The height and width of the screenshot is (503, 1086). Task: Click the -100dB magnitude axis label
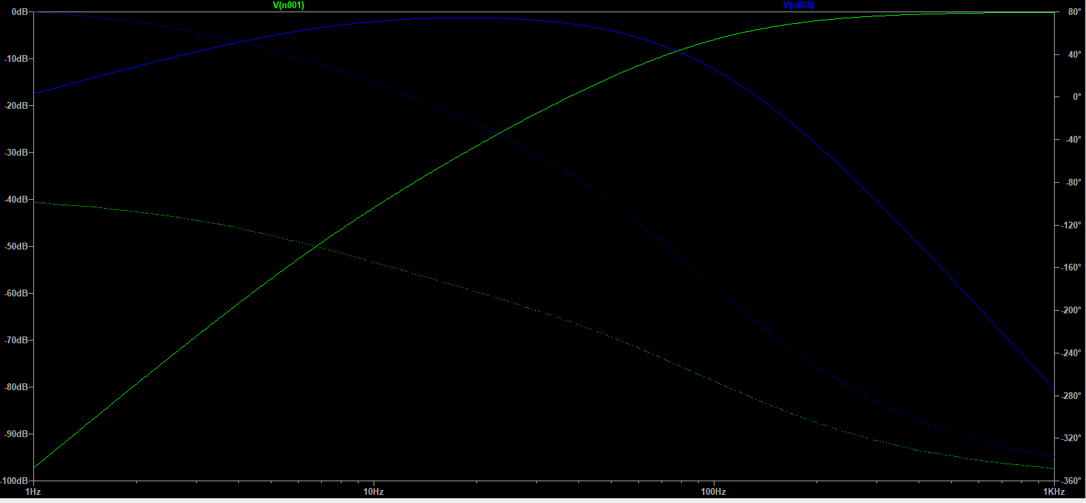15,481
